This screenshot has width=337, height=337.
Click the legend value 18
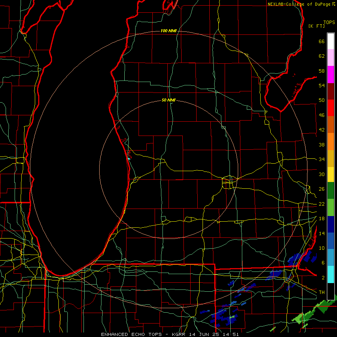(322, 219)
